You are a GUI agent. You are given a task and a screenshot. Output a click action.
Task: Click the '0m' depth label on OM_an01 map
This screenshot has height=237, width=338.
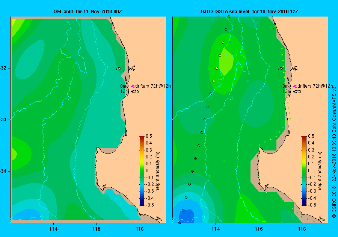coord(123,86)
